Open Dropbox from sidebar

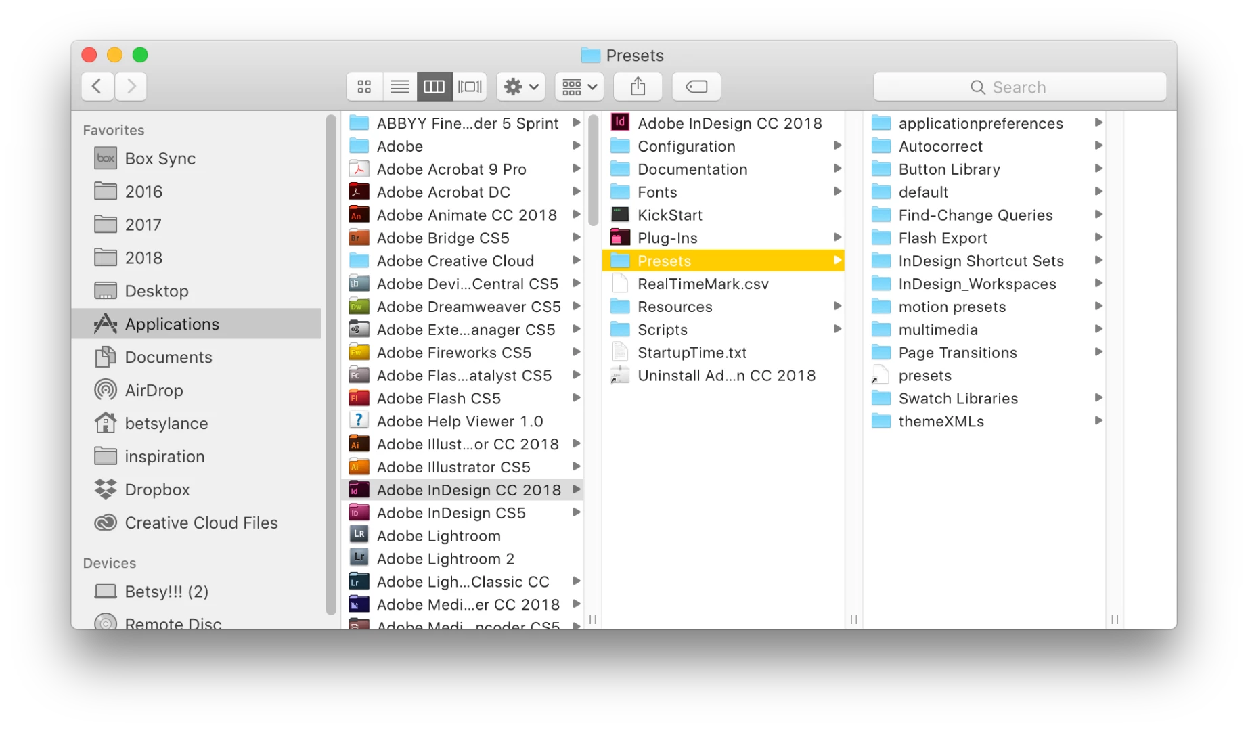coord(196,490)
